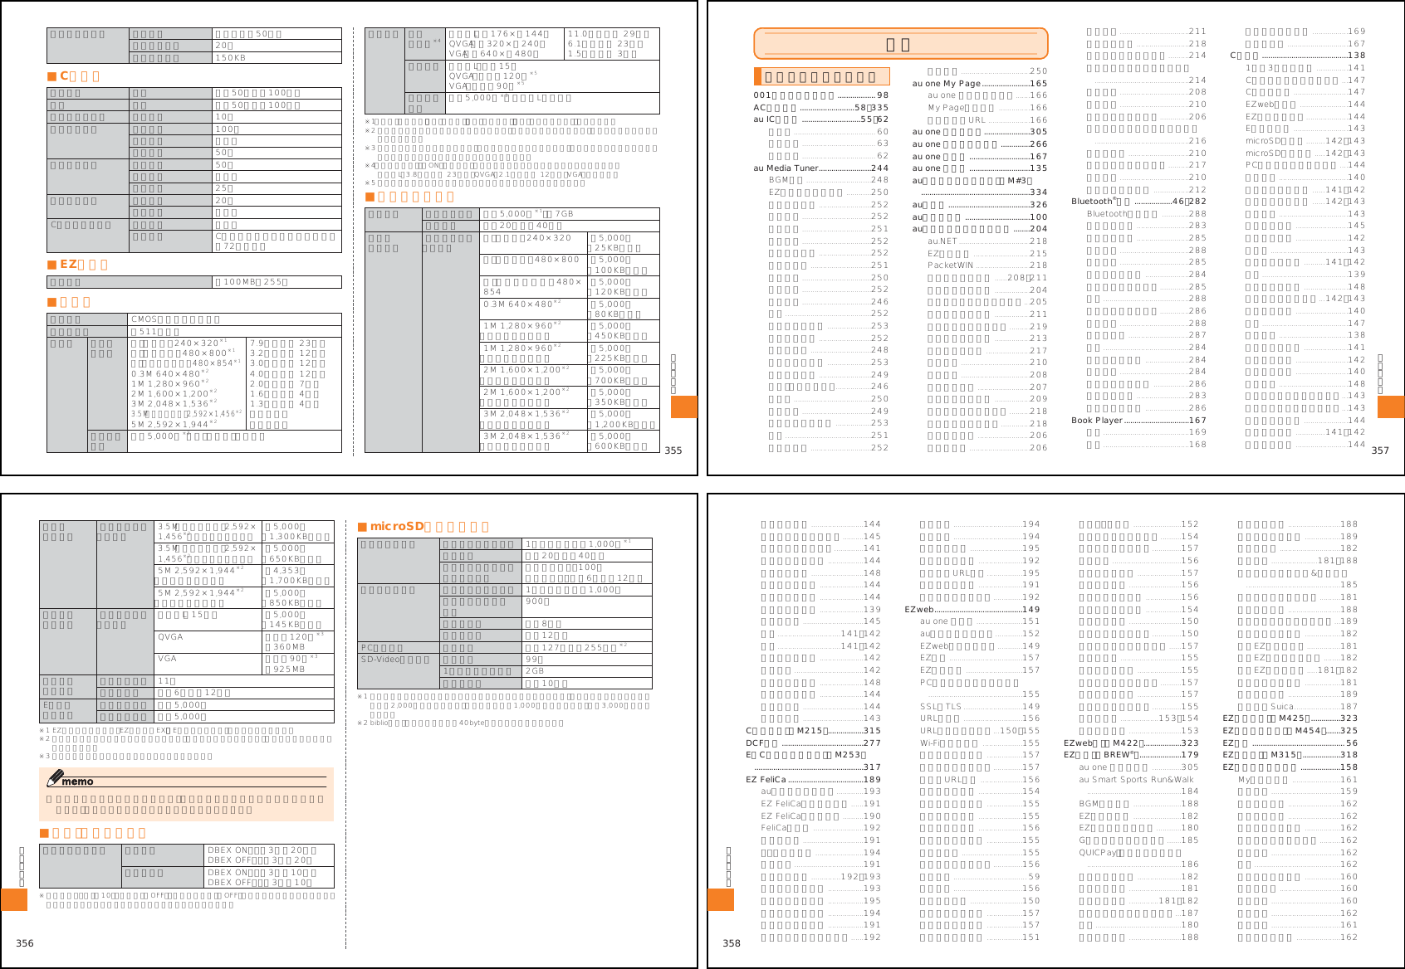
Task: Select the "99" cell in microSD table
Action: tap(587, 660)
